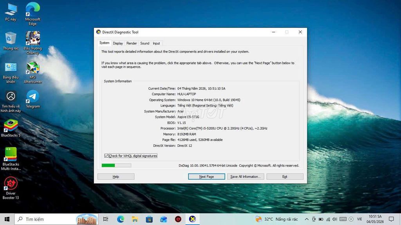Viewport: 401px width, 225px height.
Task: Open volume speaker tray icon
Action: pos(335,219)
